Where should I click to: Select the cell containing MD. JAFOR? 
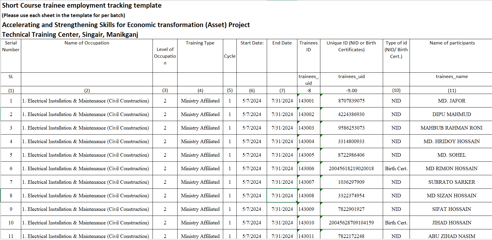click(451, 101)
